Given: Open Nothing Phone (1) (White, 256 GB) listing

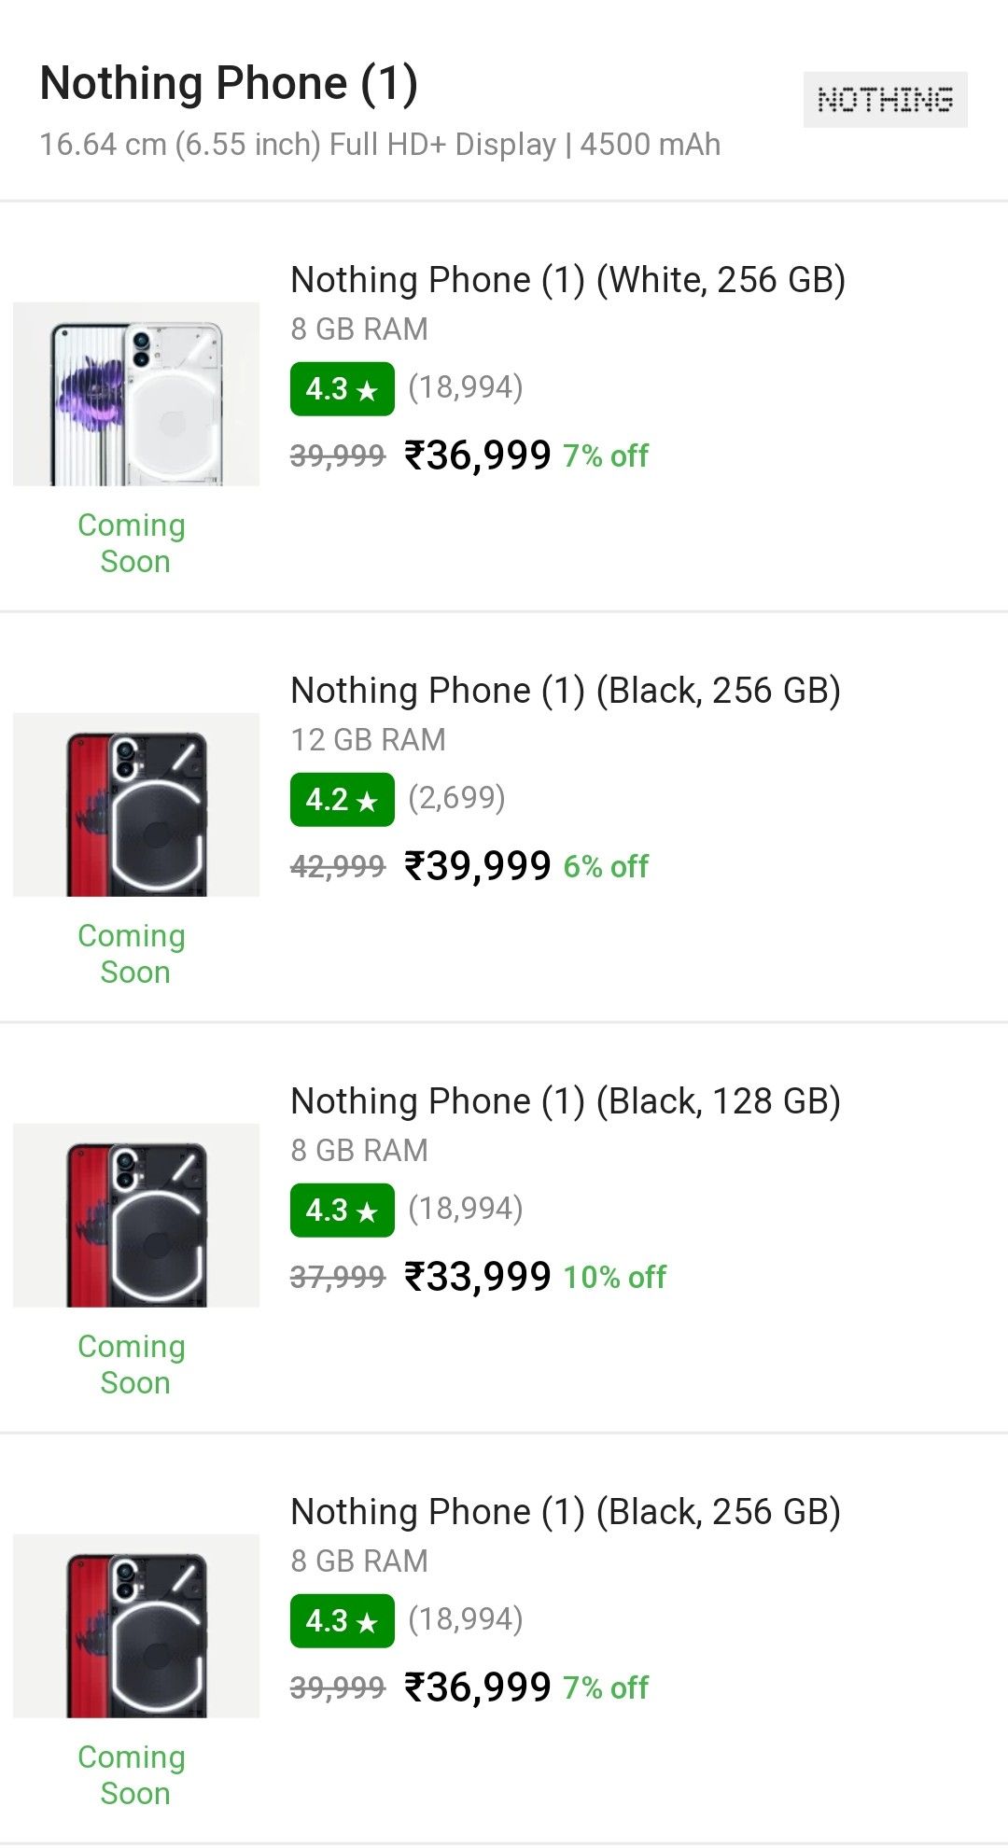Looking at the screenshot, I should [569, 277].
